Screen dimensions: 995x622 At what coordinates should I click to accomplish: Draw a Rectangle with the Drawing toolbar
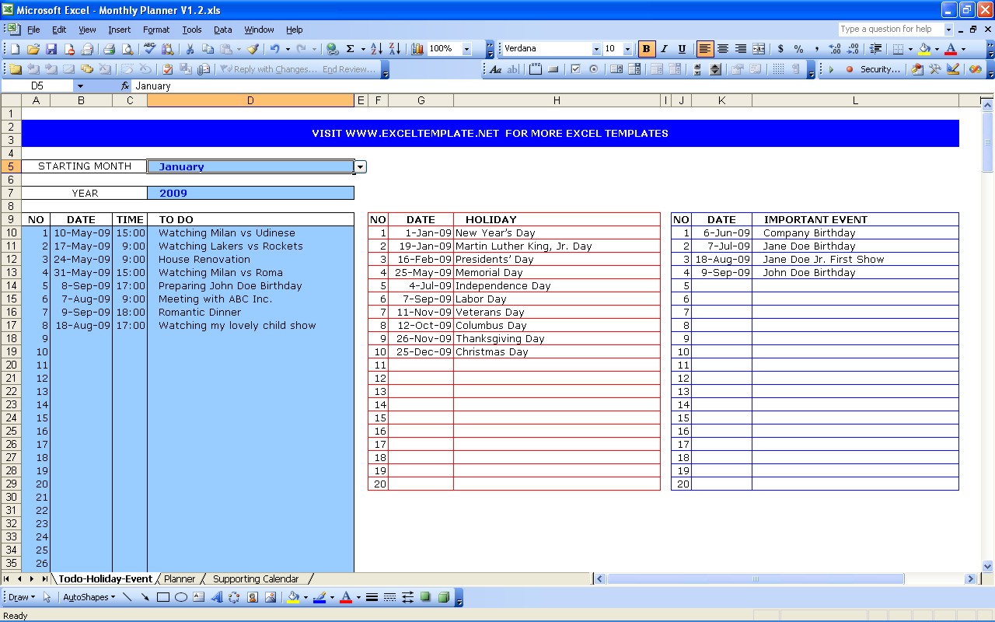click(163, 597)
